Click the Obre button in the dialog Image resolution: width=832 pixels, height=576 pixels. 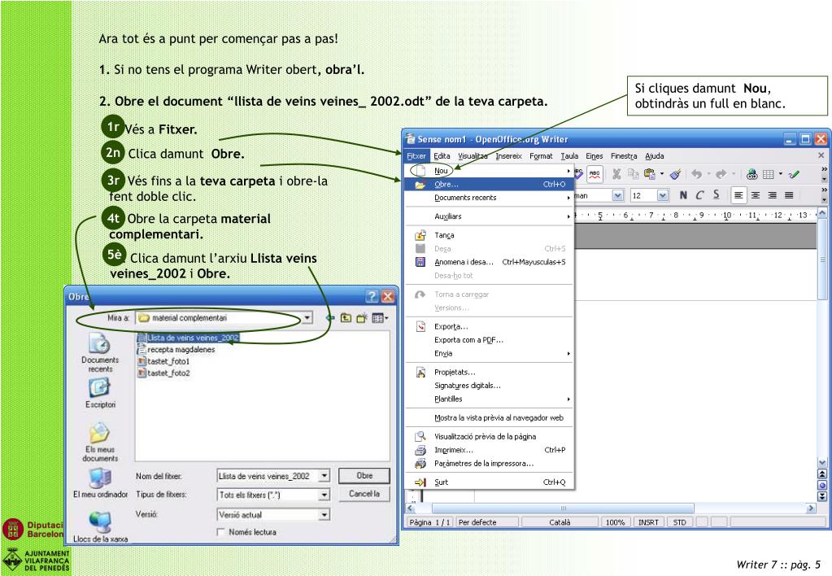coord(364,476)
